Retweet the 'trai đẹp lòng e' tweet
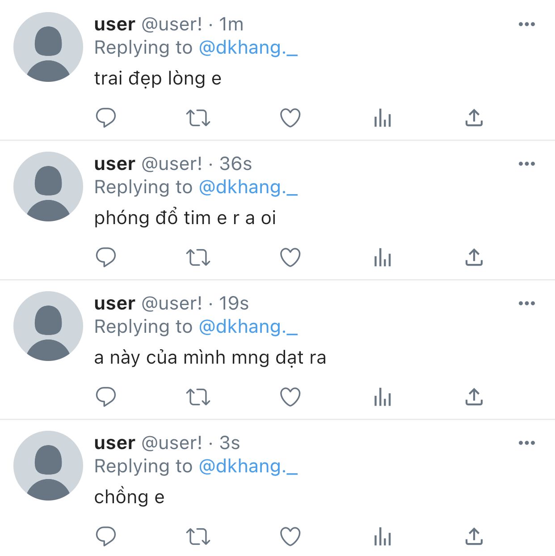 198,118
